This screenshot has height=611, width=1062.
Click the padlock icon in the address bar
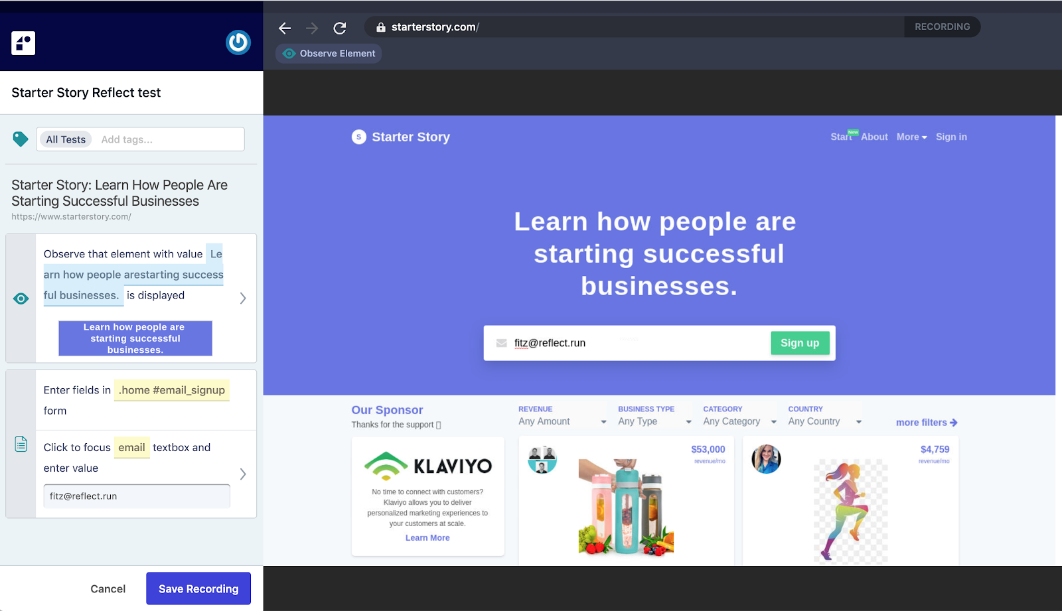(380, 27)
